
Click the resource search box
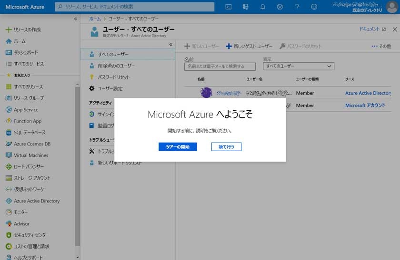[134, 7]
